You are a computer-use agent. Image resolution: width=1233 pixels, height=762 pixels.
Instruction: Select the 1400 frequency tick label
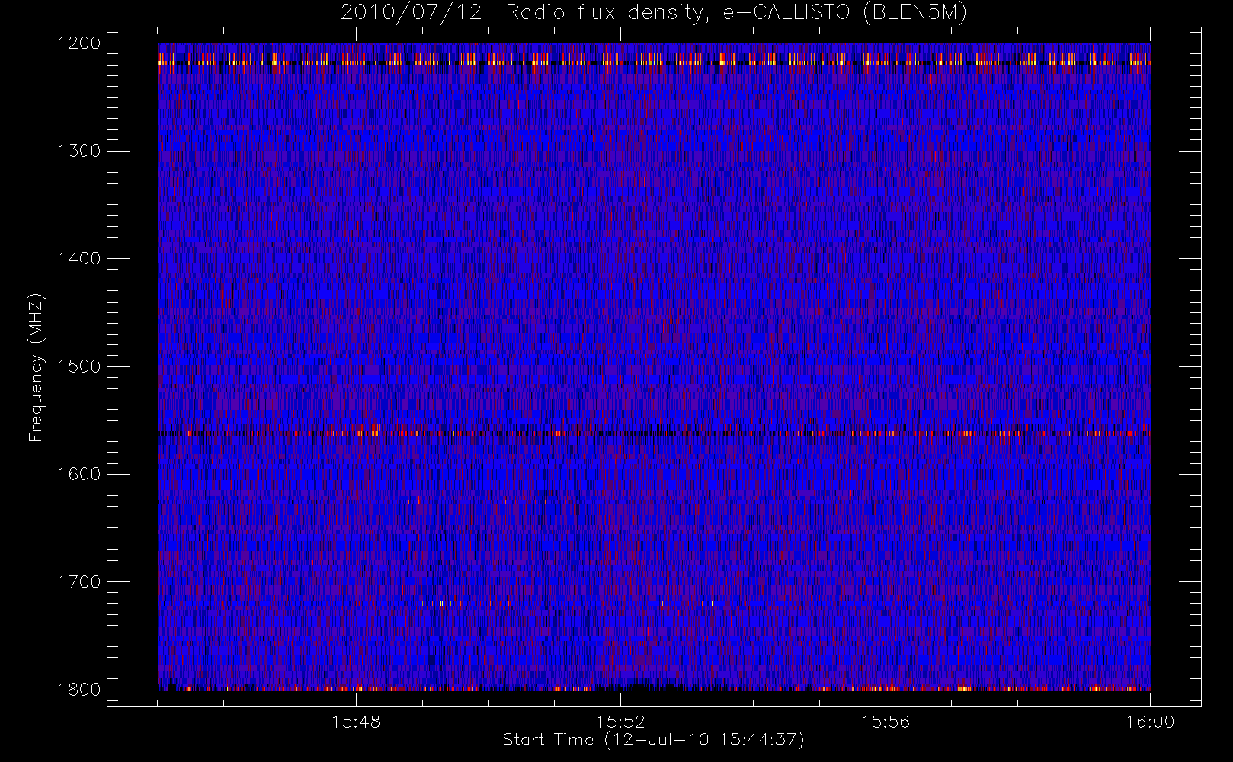point(79,259)
